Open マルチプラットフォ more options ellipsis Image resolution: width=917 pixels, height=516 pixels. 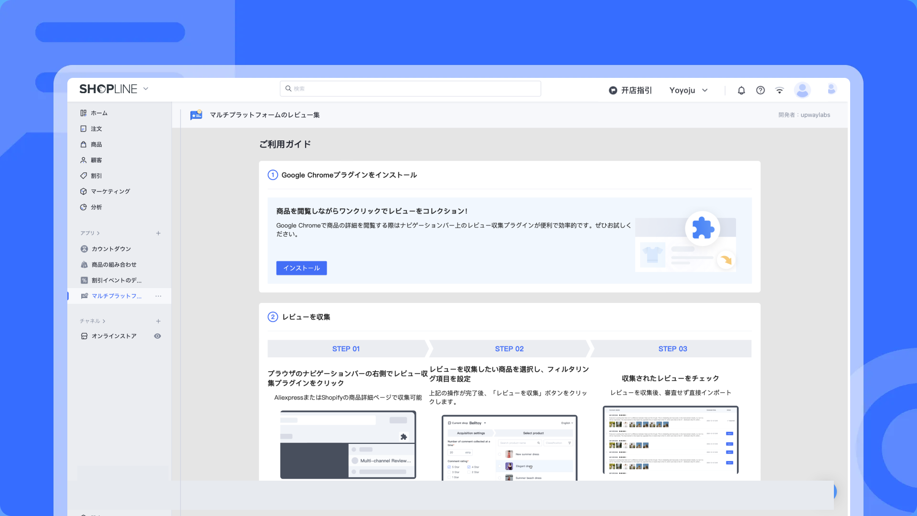pyautogui.click(x=158, y=296)
